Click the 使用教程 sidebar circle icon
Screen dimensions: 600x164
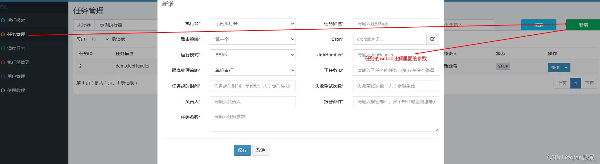[x=3, y=90]
